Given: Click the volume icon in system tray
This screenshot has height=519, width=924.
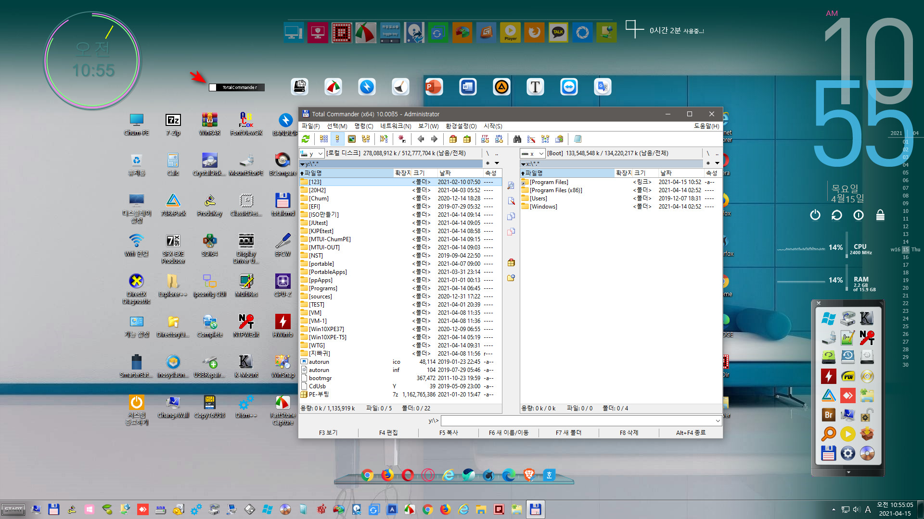Looking at the screenshot, I should (857, 509).
